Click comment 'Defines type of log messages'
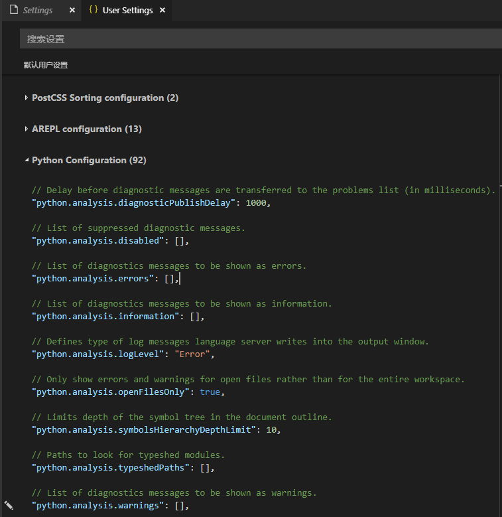 (x=230, y=342)
